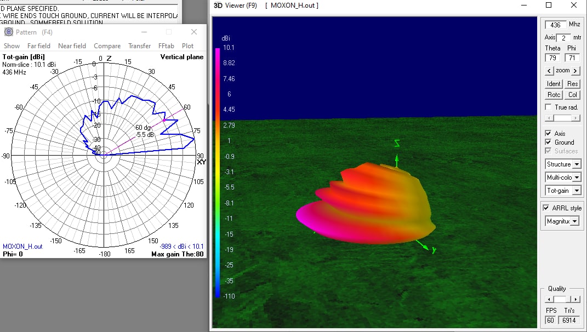Toggle the Ground checkbox off
587x332 pixels.
click(548, 142)
